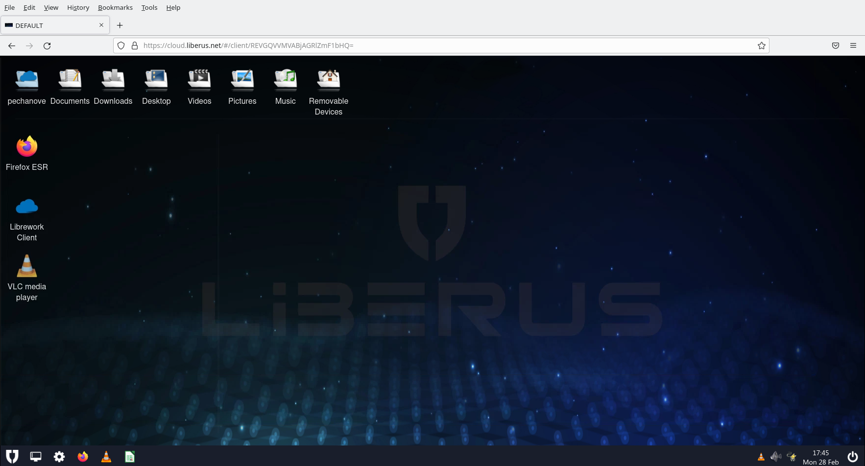Open the Firefox hamburger application menu
The height and width of the screenshot is (466, 865).
(853, 46)
